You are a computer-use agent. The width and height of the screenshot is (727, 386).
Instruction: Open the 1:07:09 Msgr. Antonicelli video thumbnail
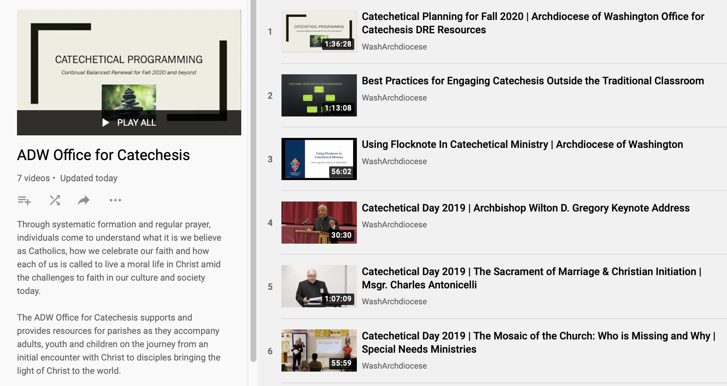click(319, 286)
